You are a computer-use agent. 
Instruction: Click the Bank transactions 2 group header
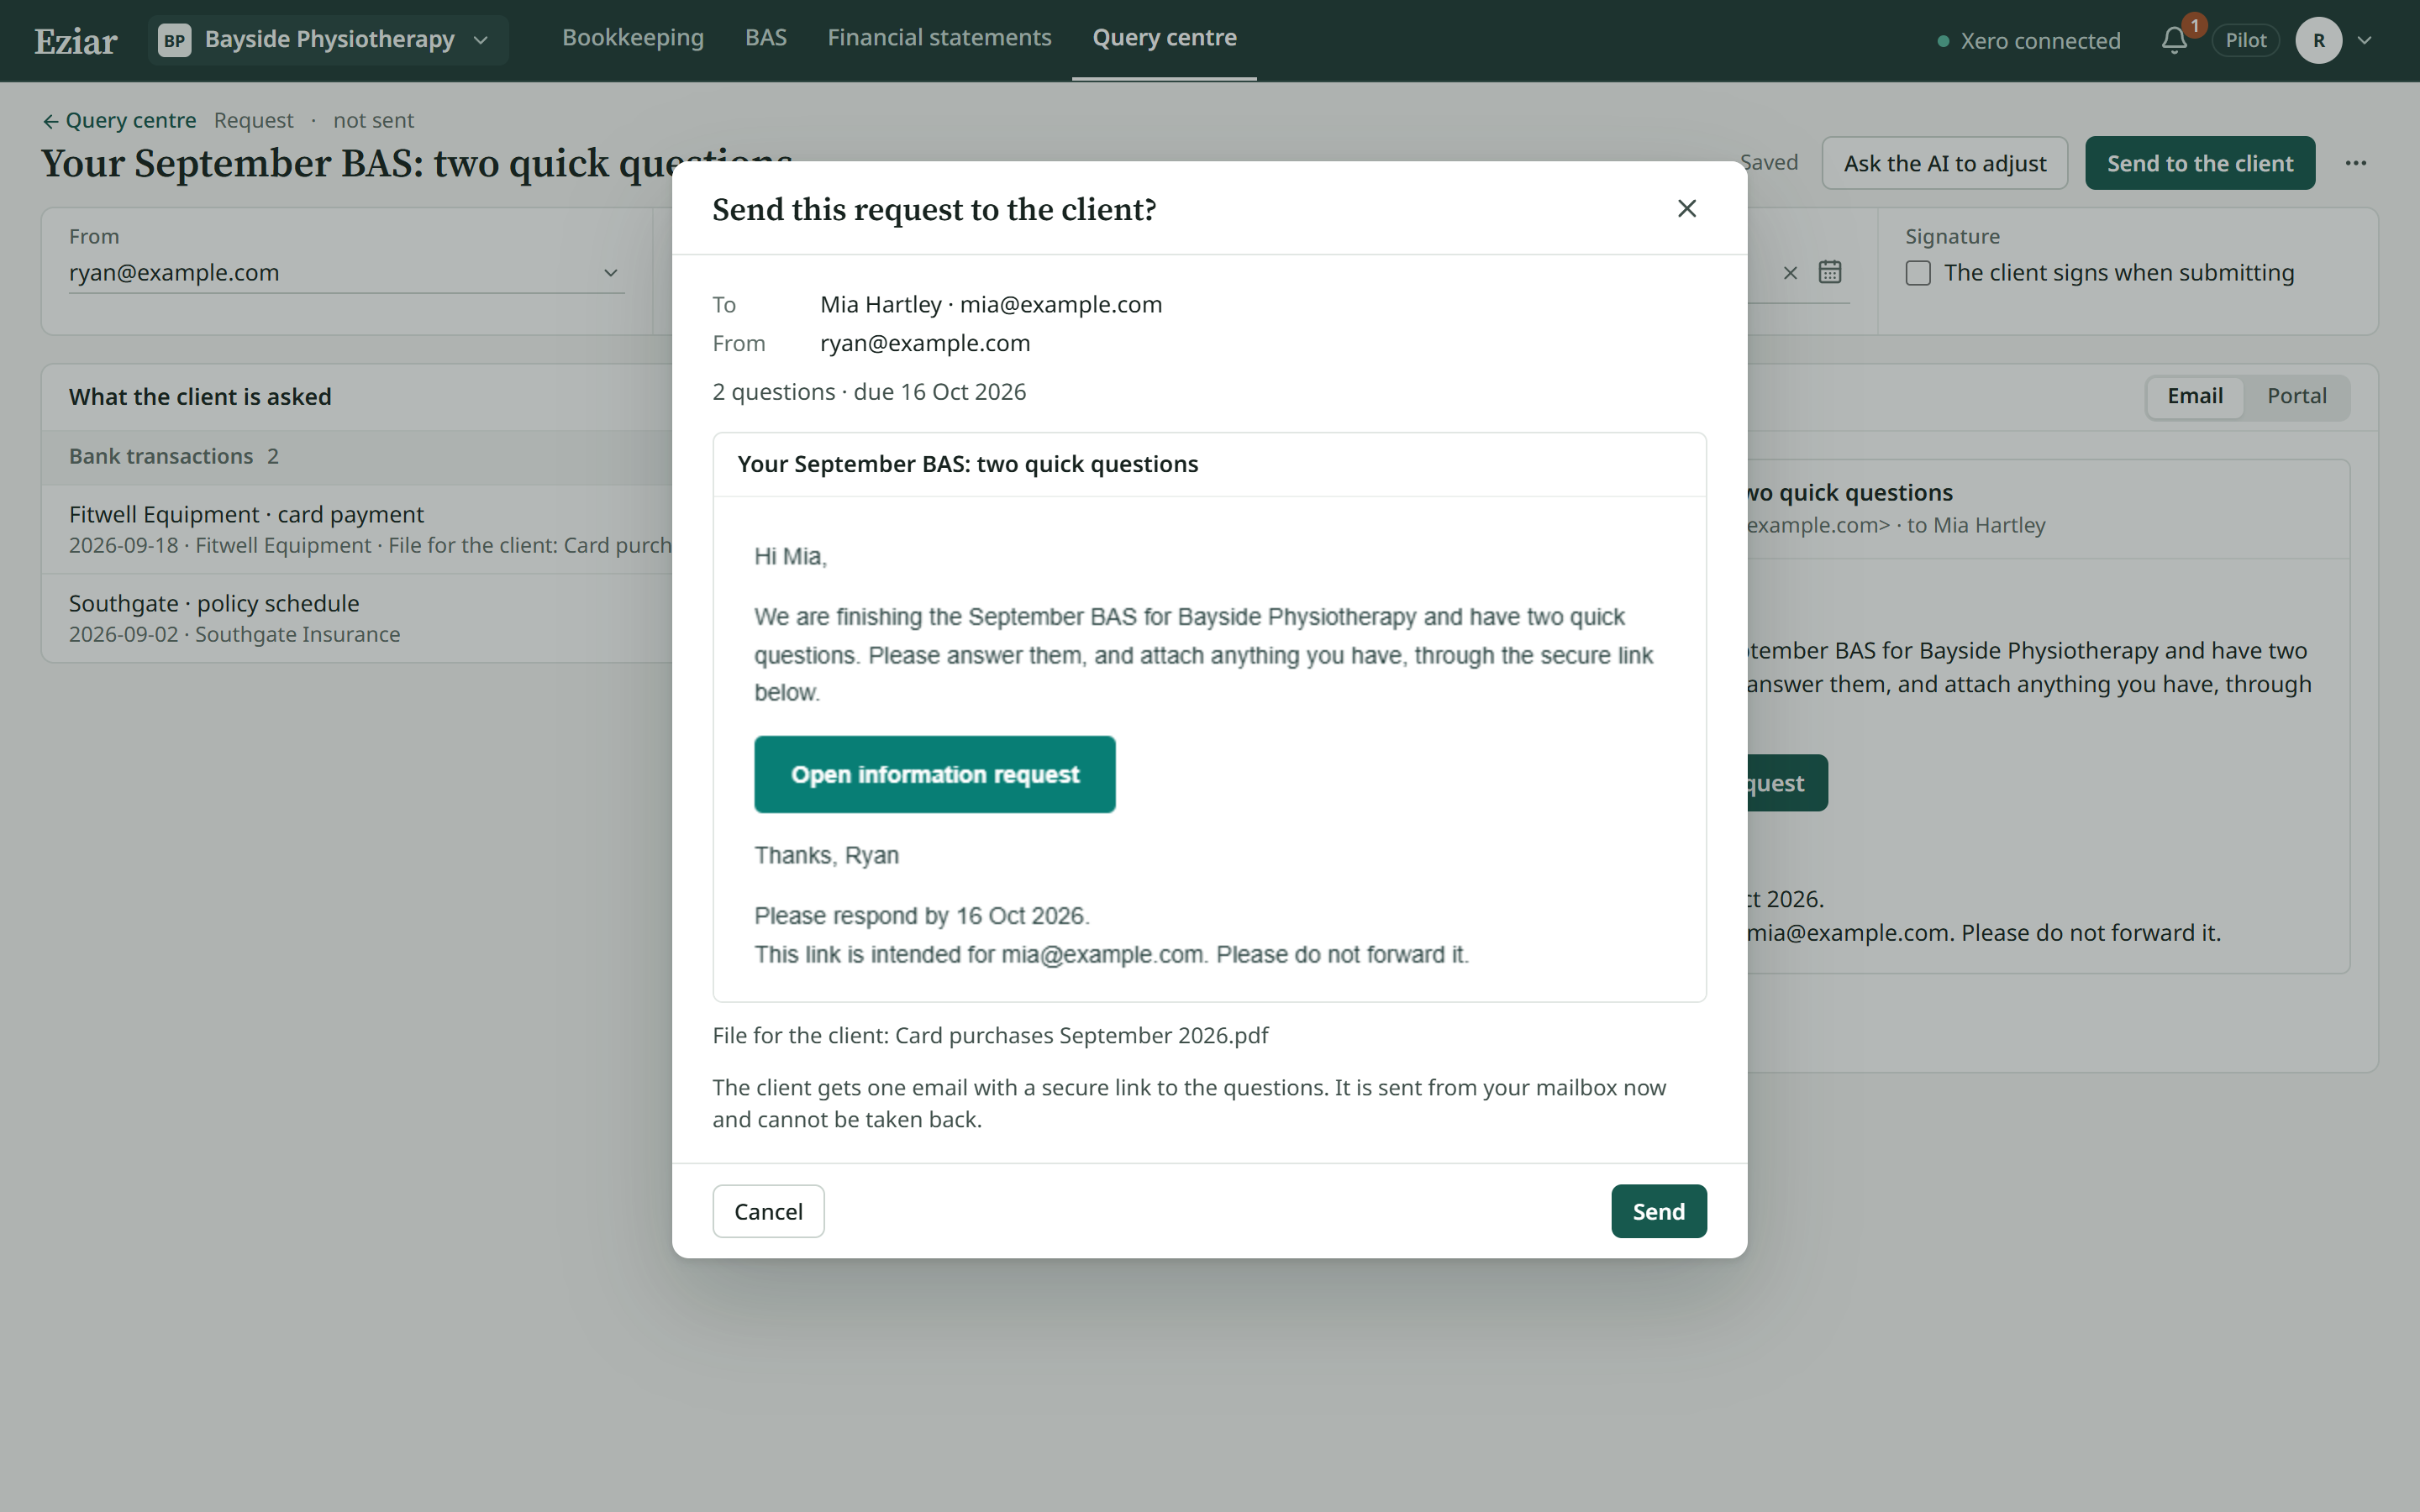click(357, 457)
